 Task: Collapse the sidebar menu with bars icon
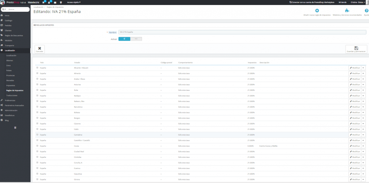tap(15, 127)
